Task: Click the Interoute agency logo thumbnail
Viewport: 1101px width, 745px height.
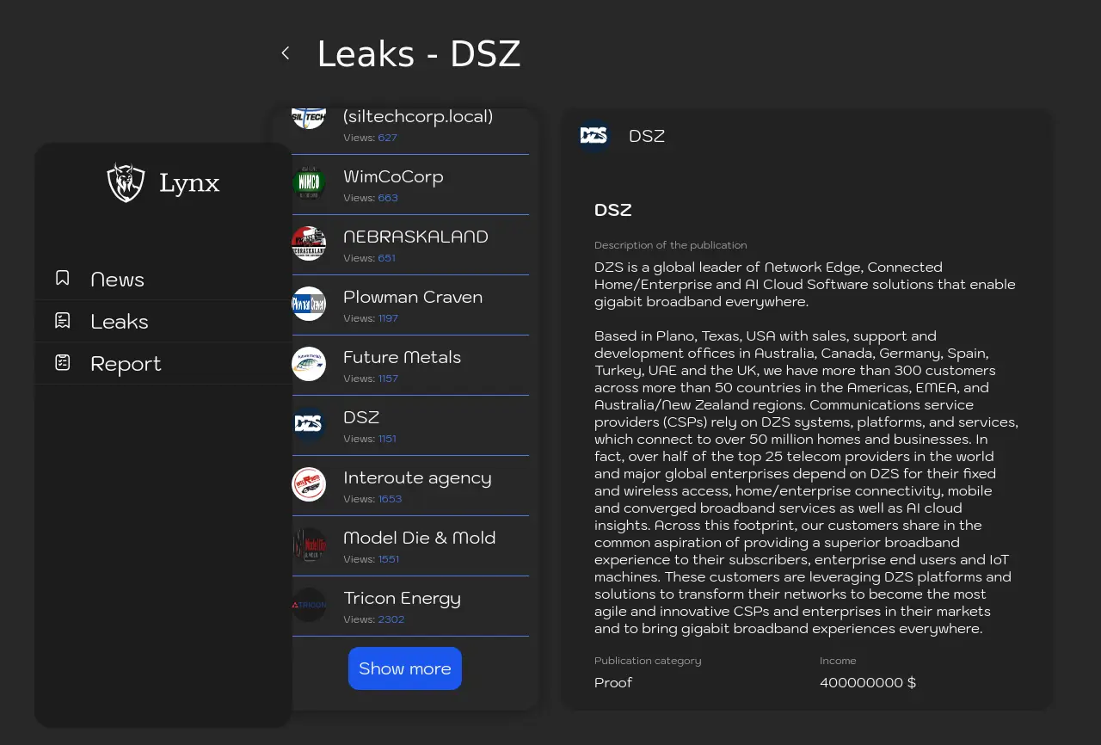Action: pyautogui.click(x=309, y=484)
